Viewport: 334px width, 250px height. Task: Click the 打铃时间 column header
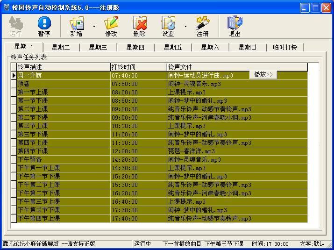(x=139, y=67)
